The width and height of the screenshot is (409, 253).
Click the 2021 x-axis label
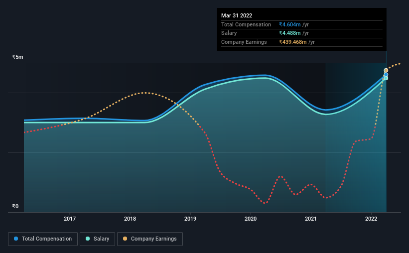311,219
